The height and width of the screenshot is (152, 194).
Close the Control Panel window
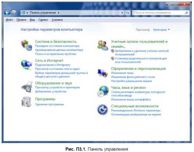tap(185, 4)
